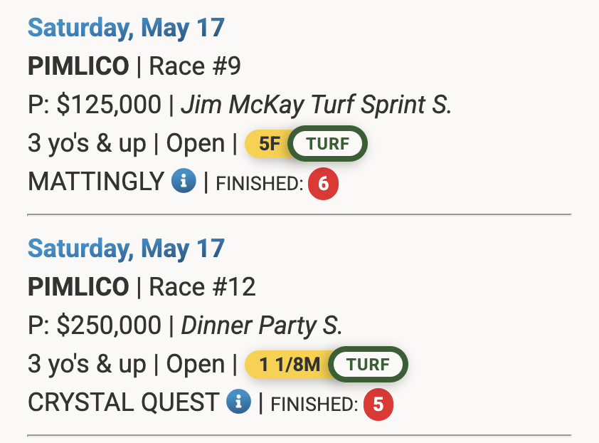Select the yellow 5F distance badge
This screenshot has width=599, height=443.
pyautogui.click(x=268, y=145)
